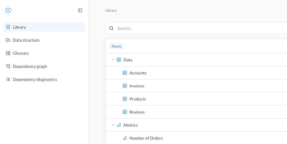Click the Library breadcrumb link
The image size is (287, 144).
(x=111, y=10)
